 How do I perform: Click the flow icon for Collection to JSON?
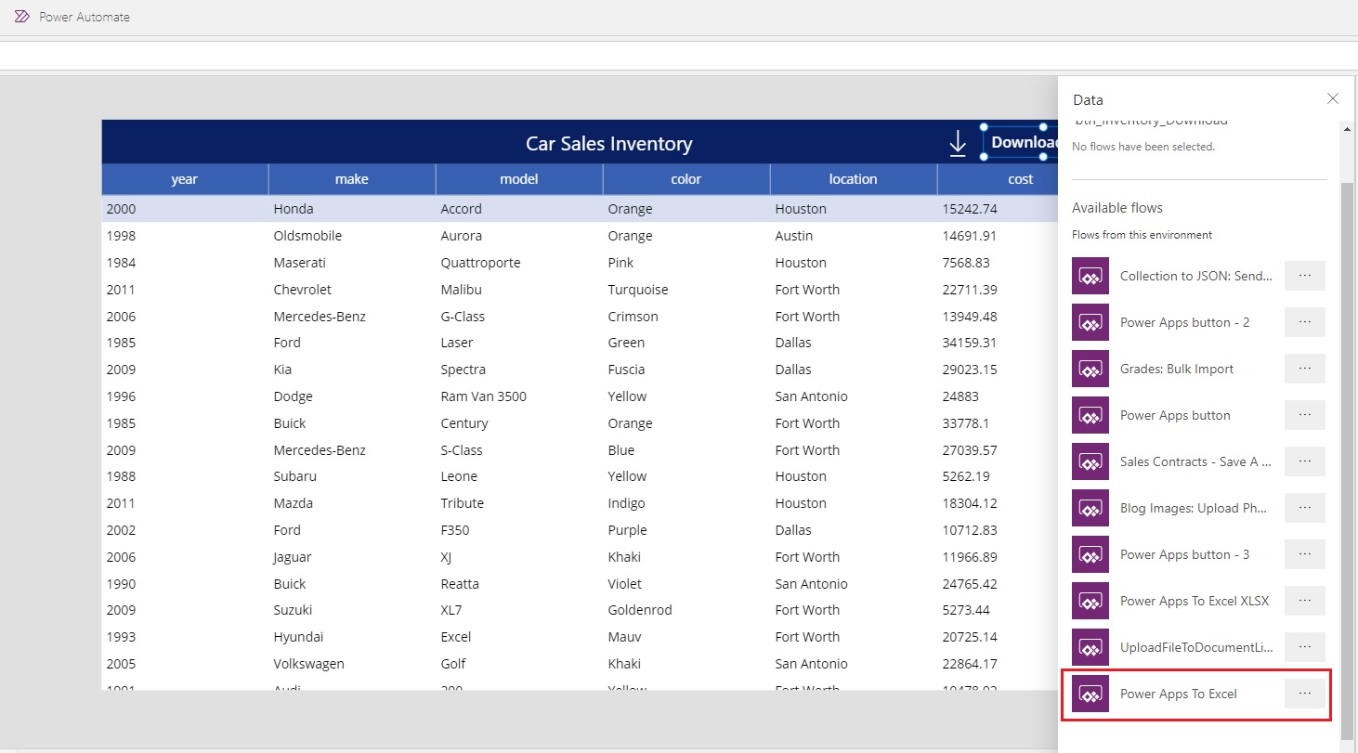[x=1090, y=276]
